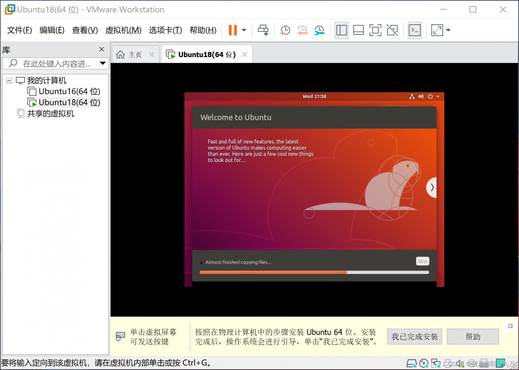
Task: Toggle the thumbnail bar view
Action: tap(358, 30)
